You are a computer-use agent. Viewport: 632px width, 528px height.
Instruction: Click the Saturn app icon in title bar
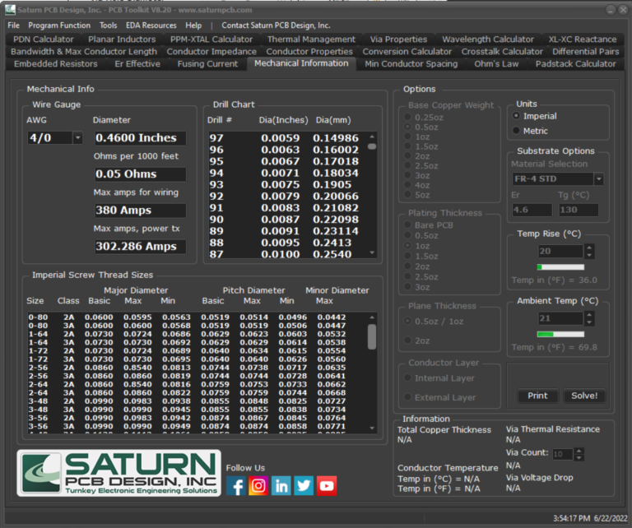(x=10, y=10)
